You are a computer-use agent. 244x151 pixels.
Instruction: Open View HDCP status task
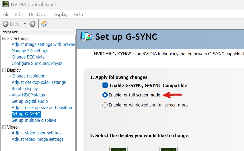click(28, 95)
